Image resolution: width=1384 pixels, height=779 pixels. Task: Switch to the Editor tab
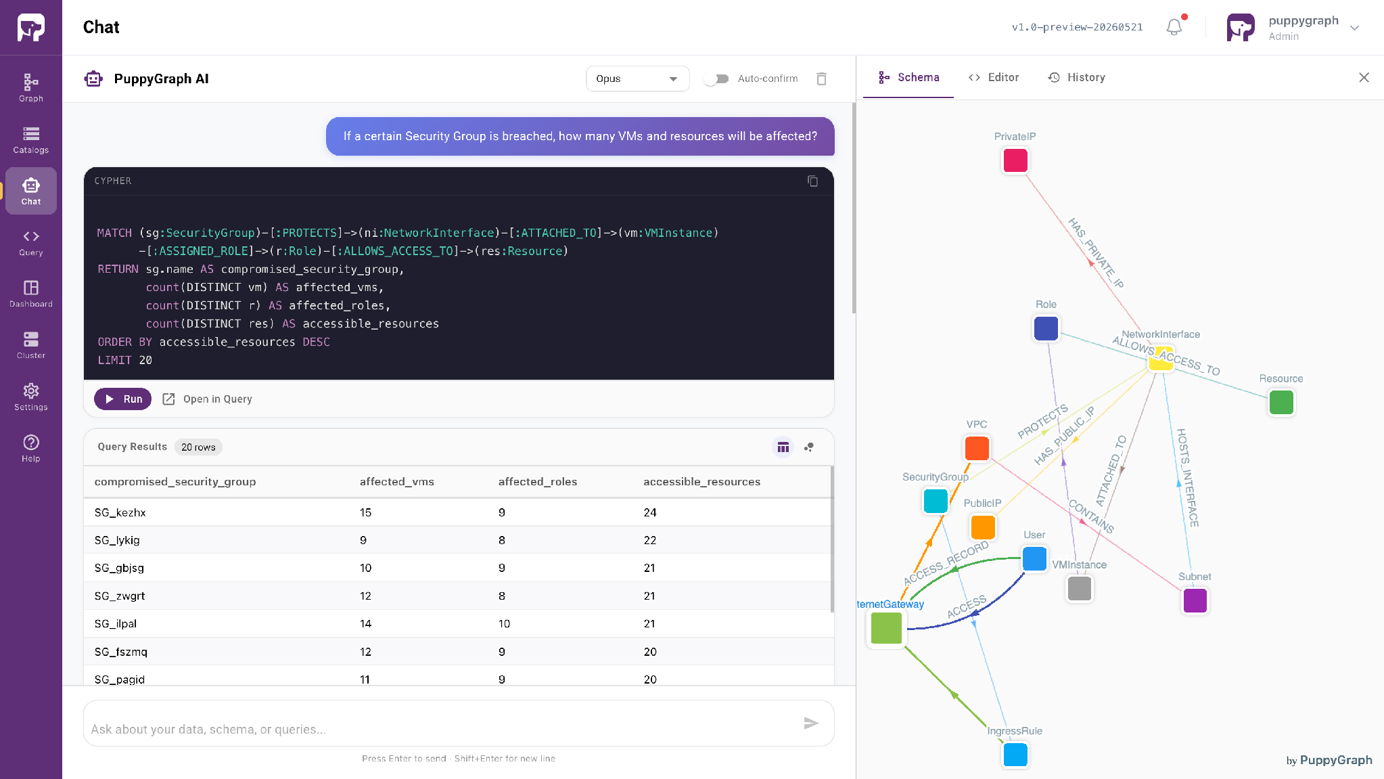(x=994, y=77)
